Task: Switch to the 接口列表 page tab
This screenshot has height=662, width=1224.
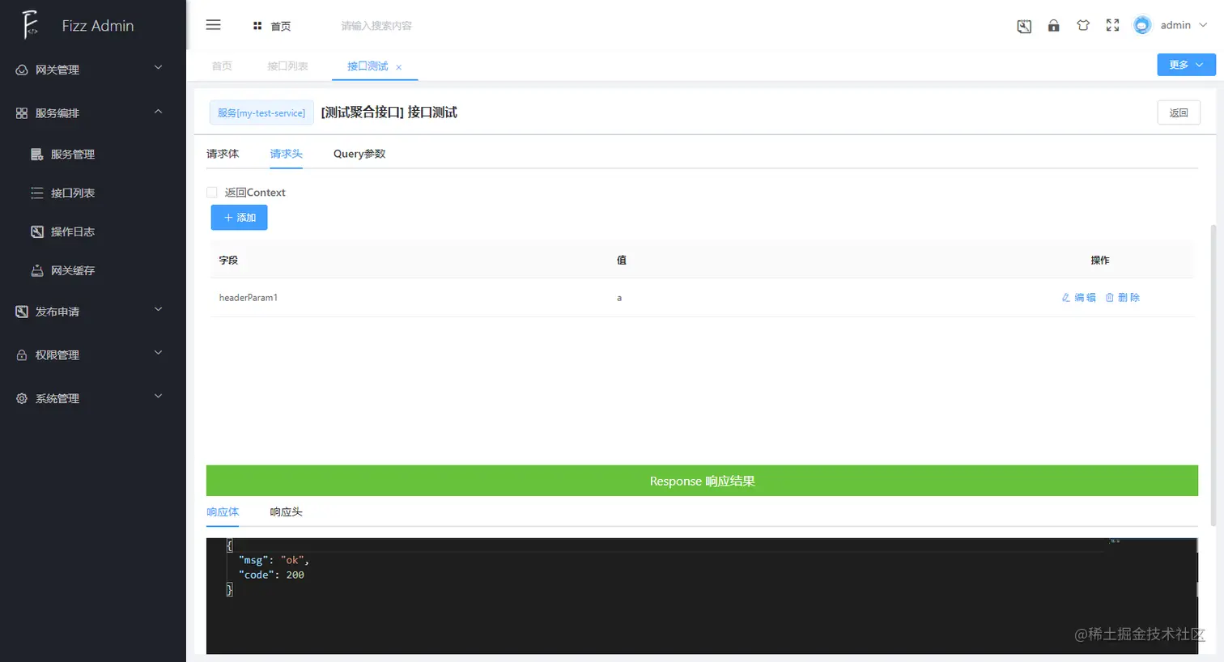Action: pyautogui.click(x=287, y=66)
